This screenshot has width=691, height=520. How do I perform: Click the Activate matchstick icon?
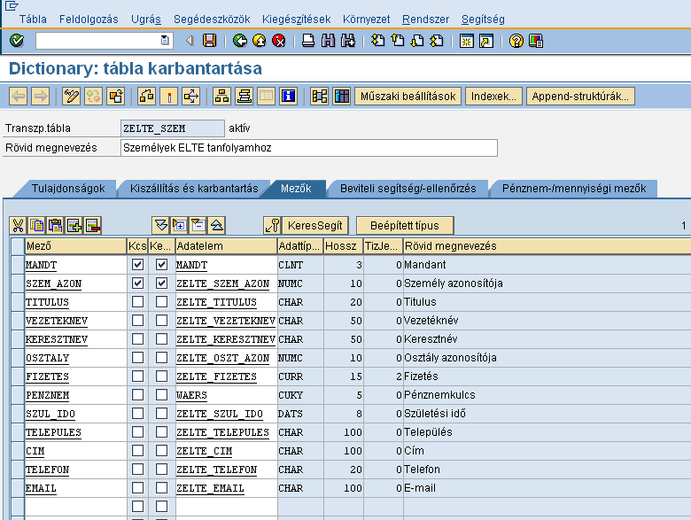point(169,96)
